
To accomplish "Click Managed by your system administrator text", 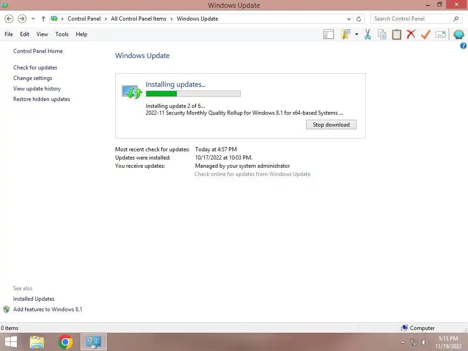I will 242,166.
